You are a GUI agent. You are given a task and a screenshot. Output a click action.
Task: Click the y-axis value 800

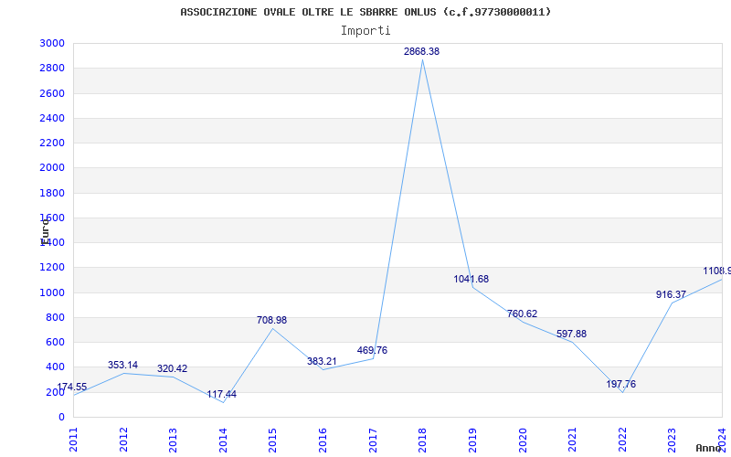click(x=55, y=317)
